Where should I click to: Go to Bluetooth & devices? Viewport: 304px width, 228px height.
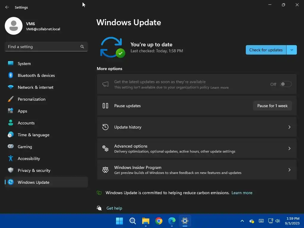[x=46, y=75]
